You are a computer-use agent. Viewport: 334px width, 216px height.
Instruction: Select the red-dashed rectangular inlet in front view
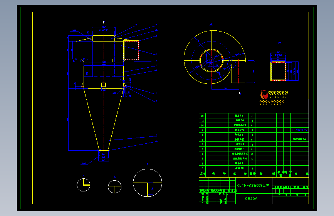point(131,50)
